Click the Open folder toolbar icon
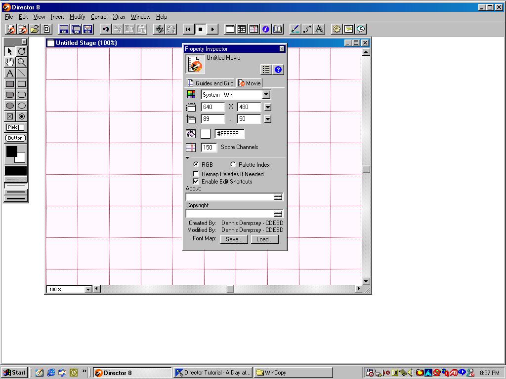 [x=35, y=29]
